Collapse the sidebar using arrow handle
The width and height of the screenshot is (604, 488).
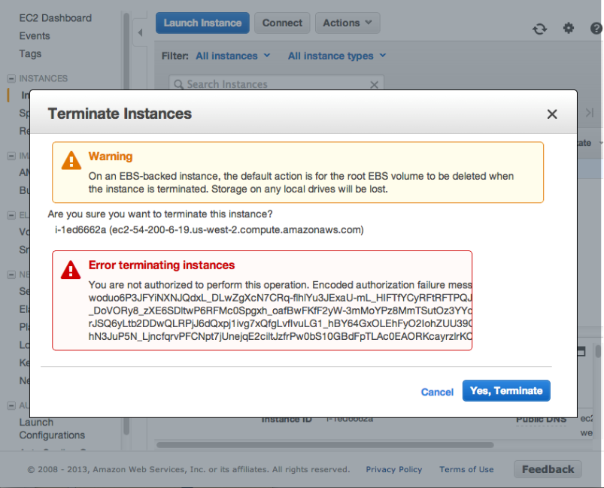click(140, 32)
